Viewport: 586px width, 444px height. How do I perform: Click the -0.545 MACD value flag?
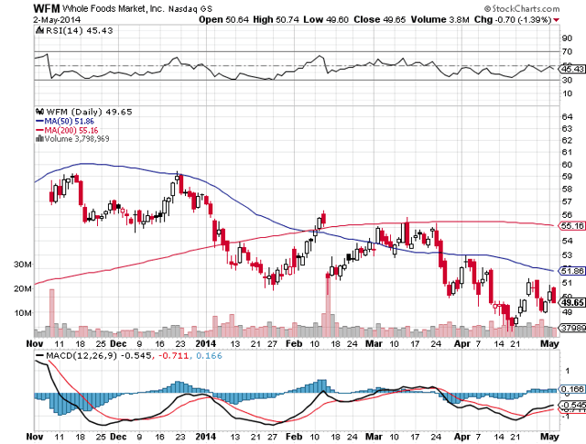(x=572, y=405)
